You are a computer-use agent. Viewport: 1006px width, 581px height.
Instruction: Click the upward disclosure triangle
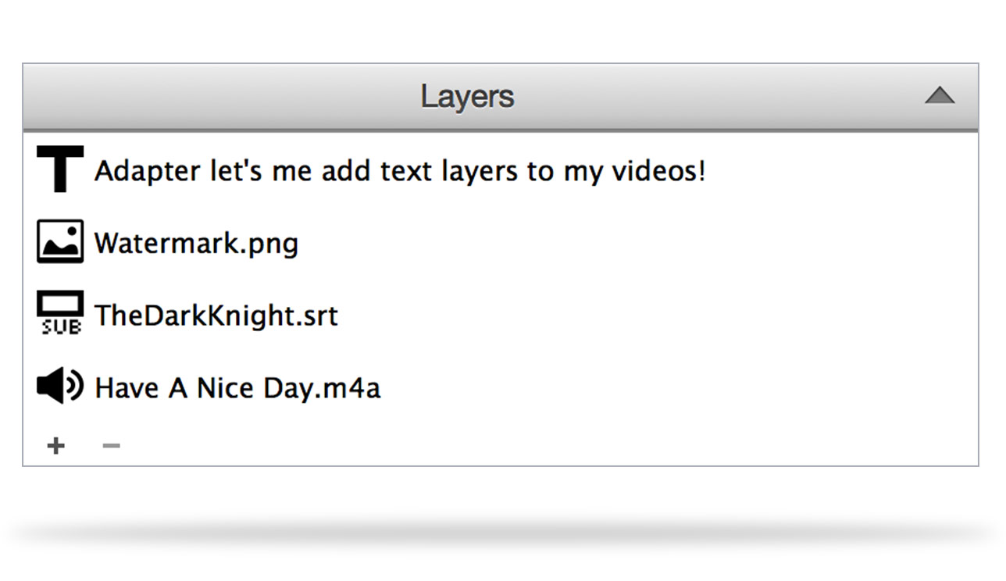[940, 95]
